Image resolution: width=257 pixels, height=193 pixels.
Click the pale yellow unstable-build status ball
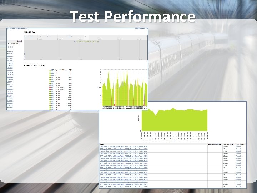tap(50, 104)
